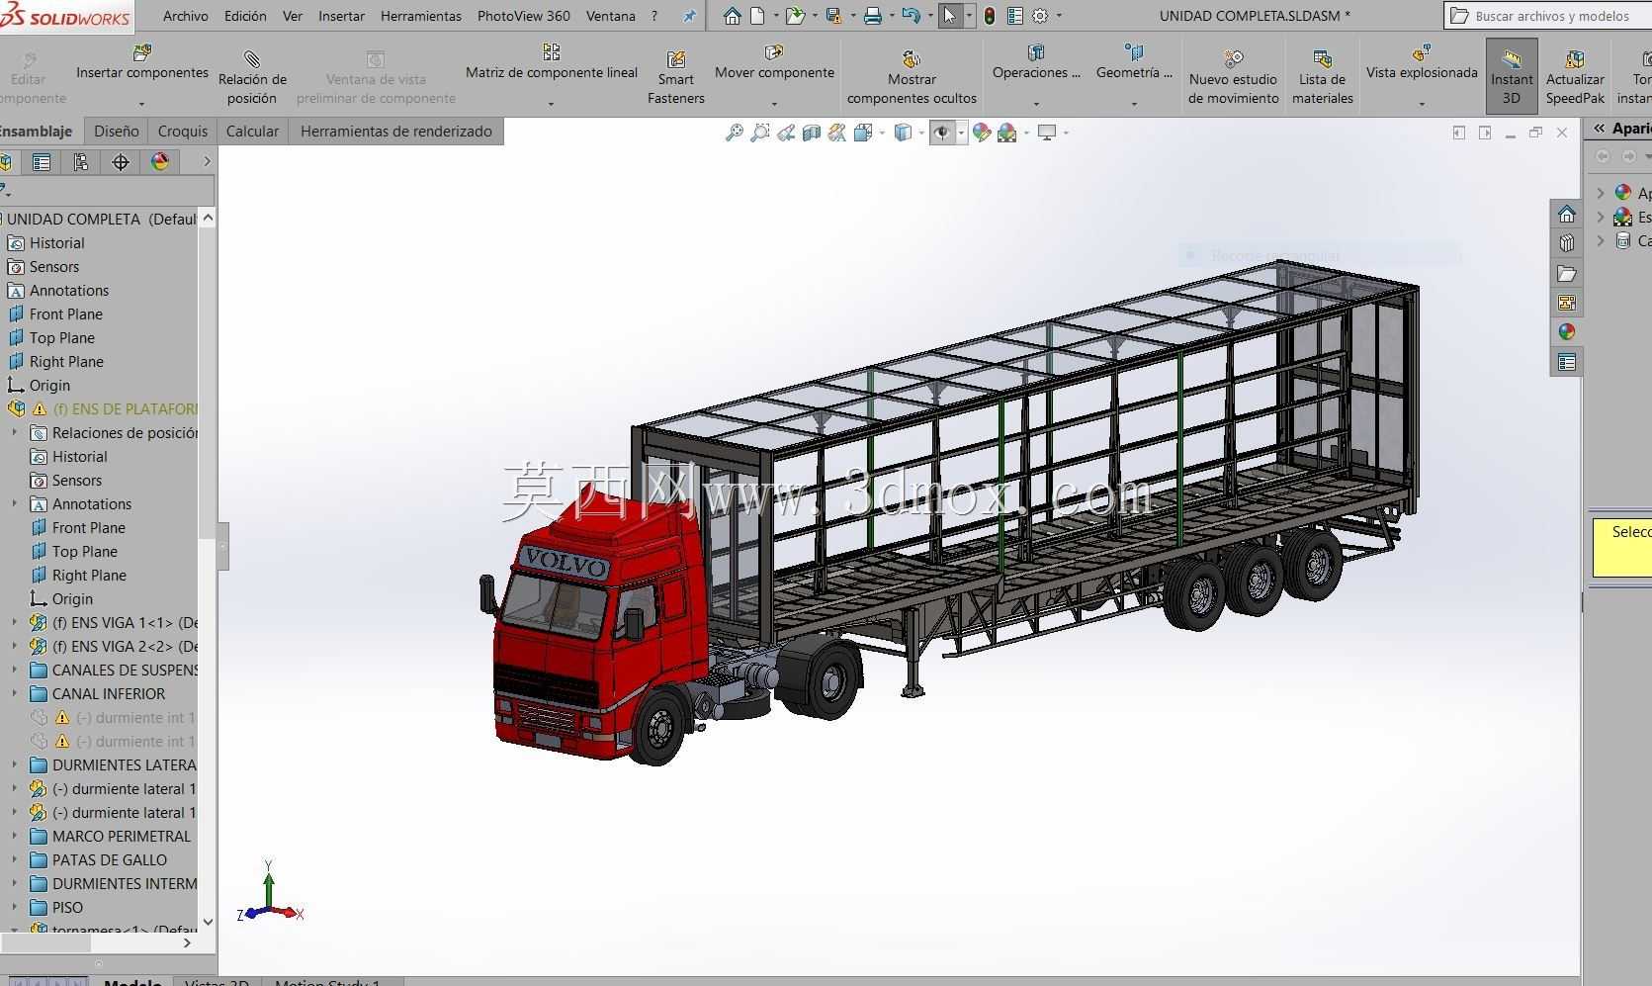
Task: Select Zoom to Area magnifier tool
Action: point(760,133)
